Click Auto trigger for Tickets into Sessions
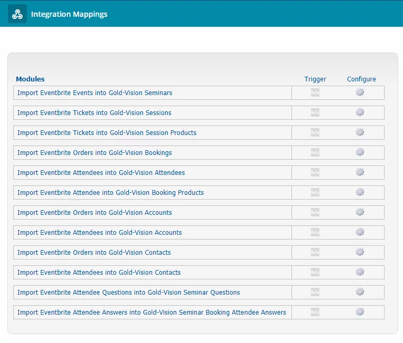Screen dimensions: 403x343 (x=315, y=112)
